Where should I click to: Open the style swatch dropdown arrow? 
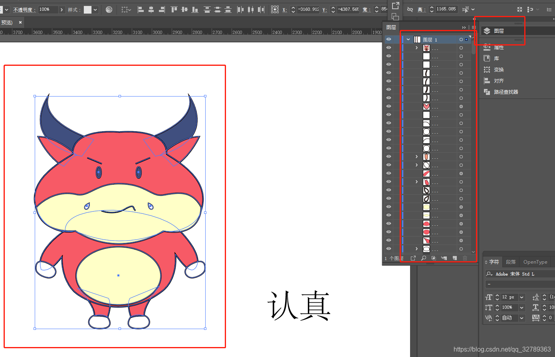coord(95,10)
